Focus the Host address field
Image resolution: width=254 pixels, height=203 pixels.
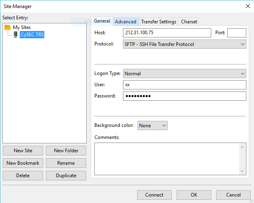point(167,33)
